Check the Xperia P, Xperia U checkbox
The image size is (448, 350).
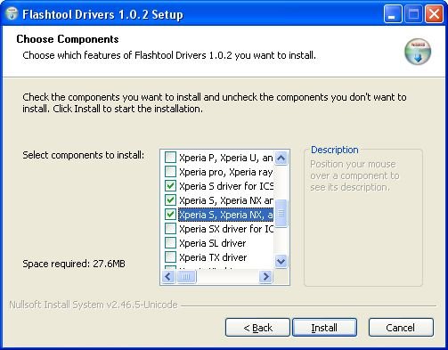point(170,158)
